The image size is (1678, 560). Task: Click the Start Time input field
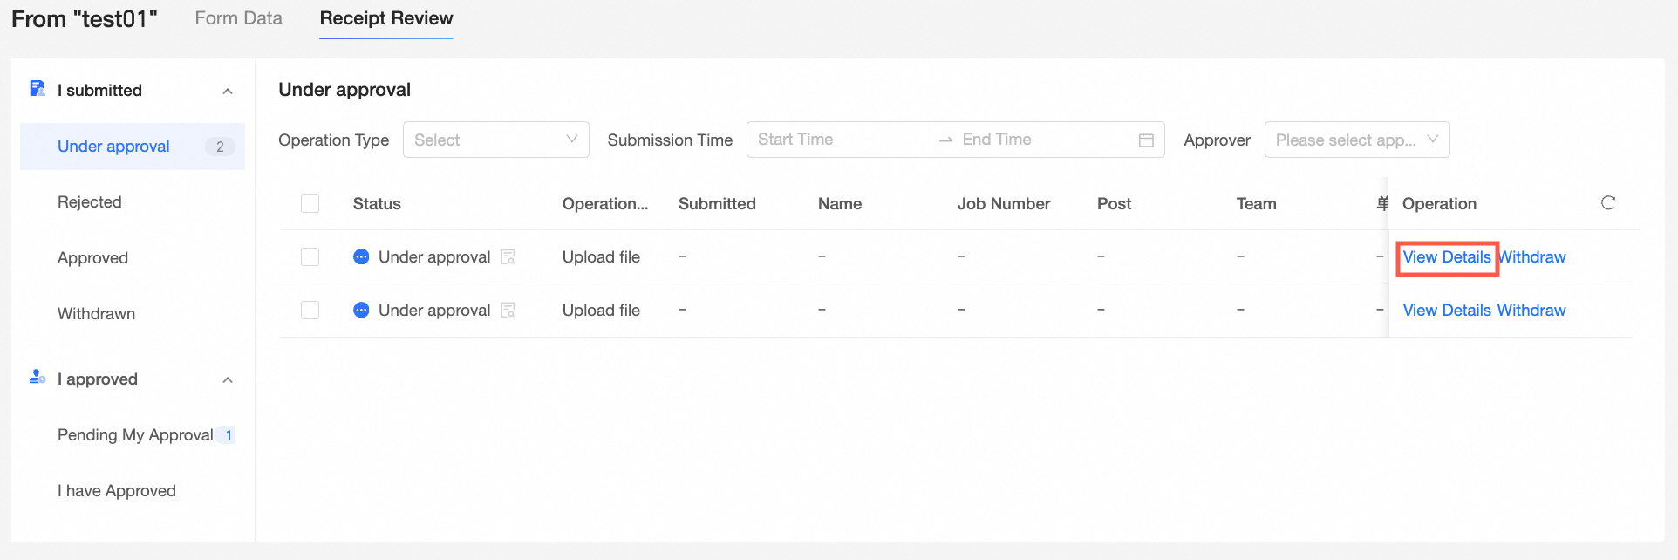click(837, 140)
